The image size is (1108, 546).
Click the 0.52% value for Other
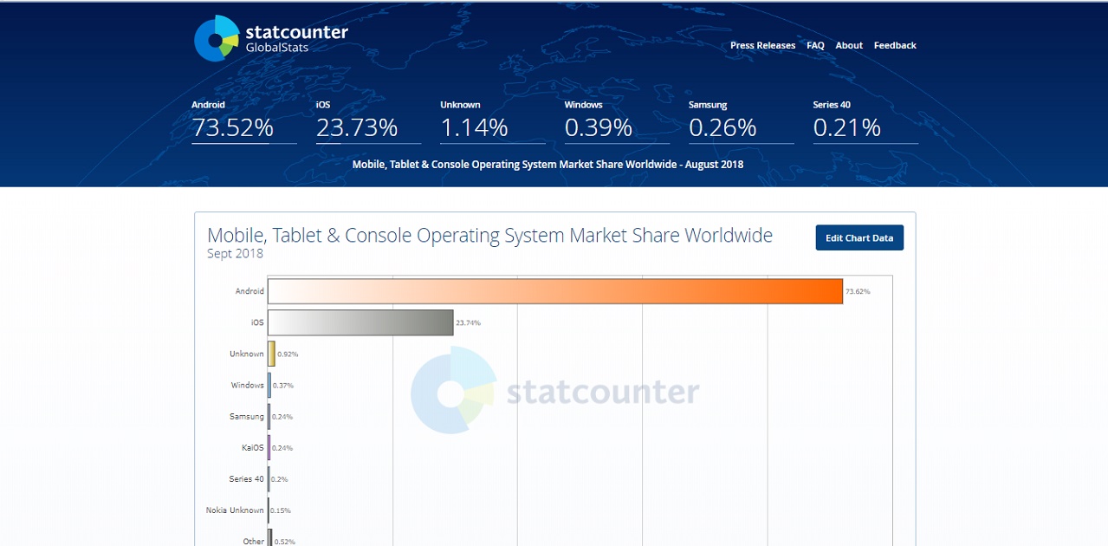tap(285, 542)
